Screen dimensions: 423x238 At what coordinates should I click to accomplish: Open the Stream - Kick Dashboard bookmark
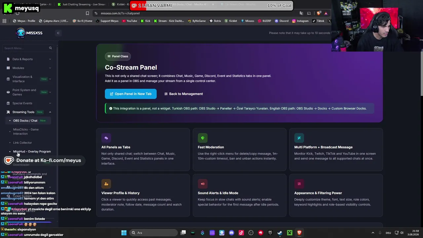pos(169,21)
